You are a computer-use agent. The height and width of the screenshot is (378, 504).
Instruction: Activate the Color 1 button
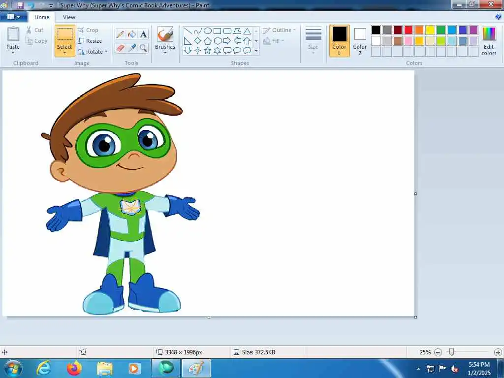[340, 41]
